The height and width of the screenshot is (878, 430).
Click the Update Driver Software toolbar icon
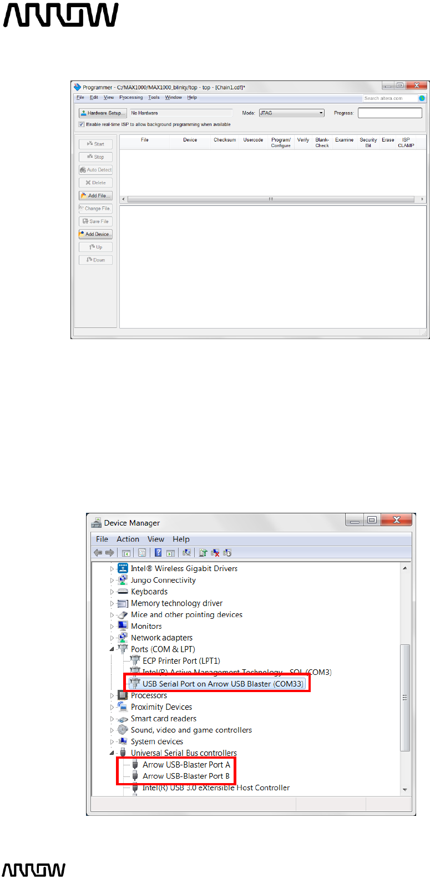coord(203,553)
